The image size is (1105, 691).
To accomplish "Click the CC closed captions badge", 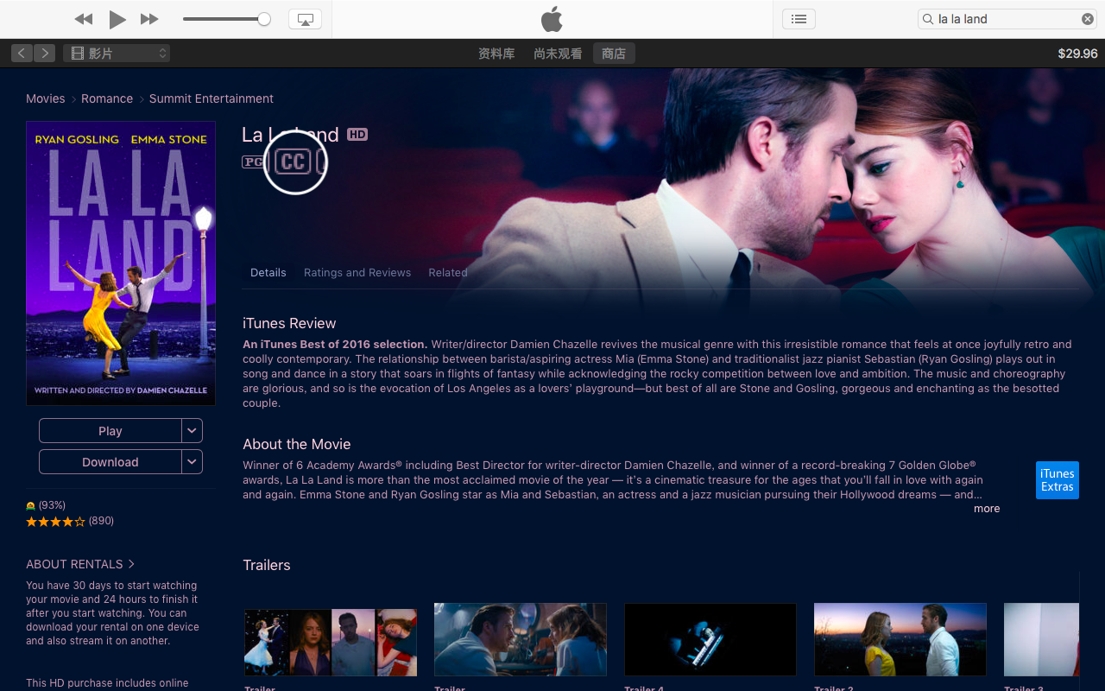I will [x=294, y=162].
